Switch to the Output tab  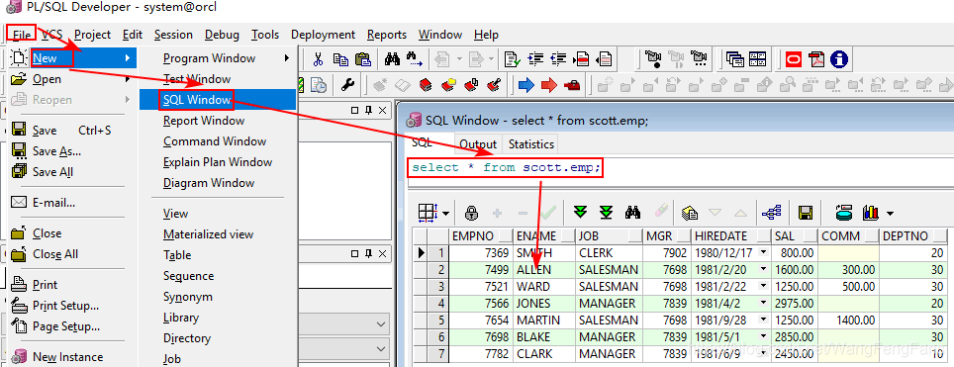pyautogui.click(x=478, y=144)
